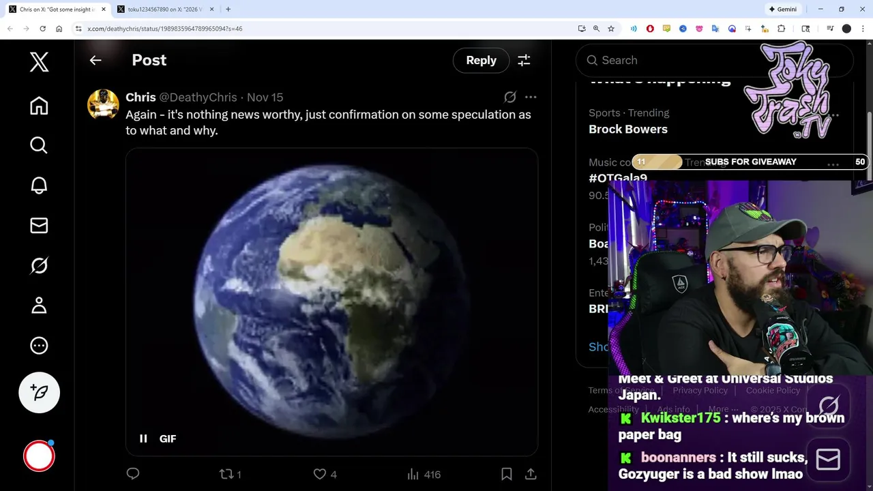Close the 'Chris on X' tab
The height and width of the screenshot is (491, 873).
pos(104,9)
